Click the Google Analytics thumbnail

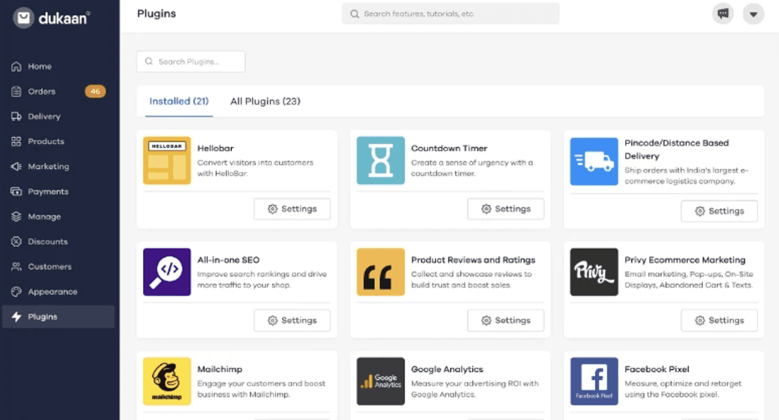coord(381,381)
